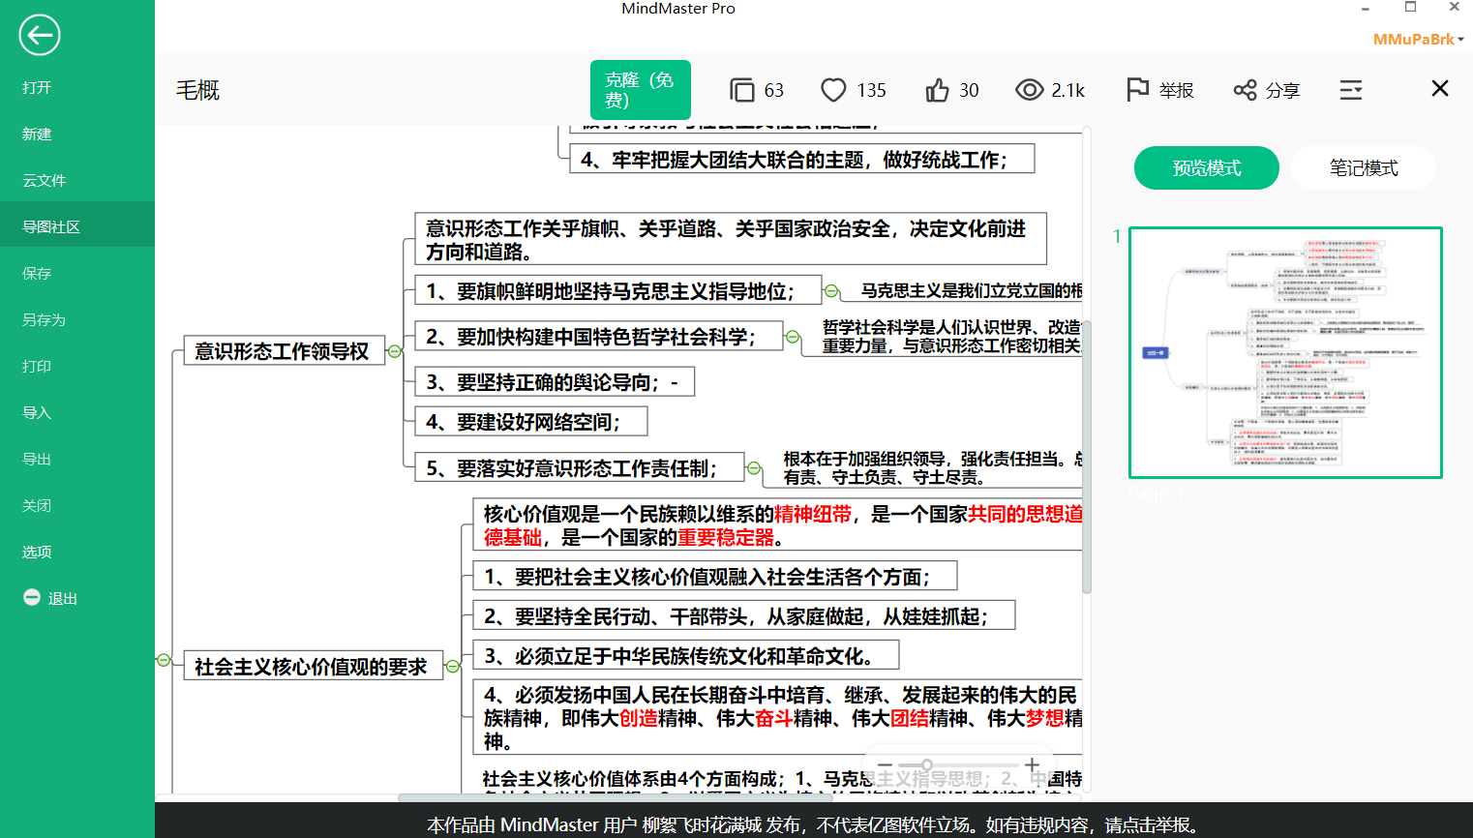Collapse children of 要落实好意识形态工作责任制 node

coord(754,468)
